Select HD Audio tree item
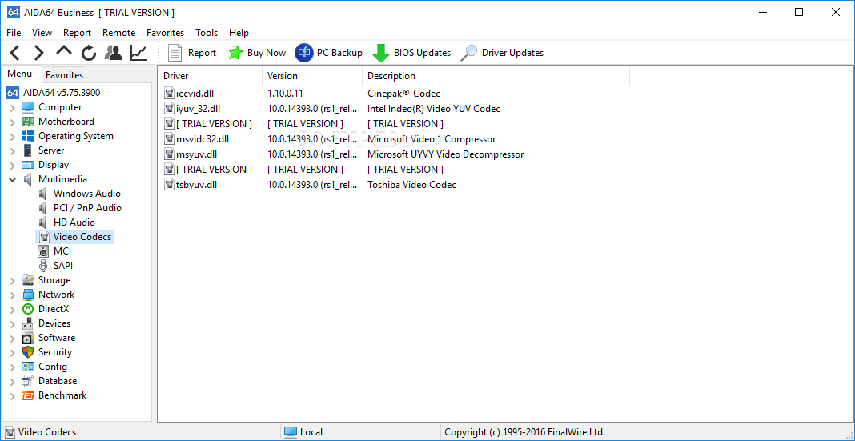The height and width of the screenshot is (441, 855). [x=74, y=223]
